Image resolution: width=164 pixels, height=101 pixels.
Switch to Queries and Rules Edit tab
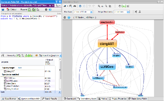tap(29, 99)
